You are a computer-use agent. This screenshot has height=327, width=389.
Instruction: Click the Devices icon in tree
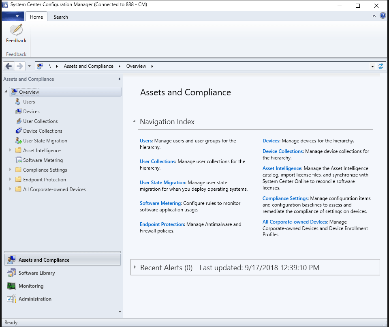pyautogui.click(x=18, y=111)
